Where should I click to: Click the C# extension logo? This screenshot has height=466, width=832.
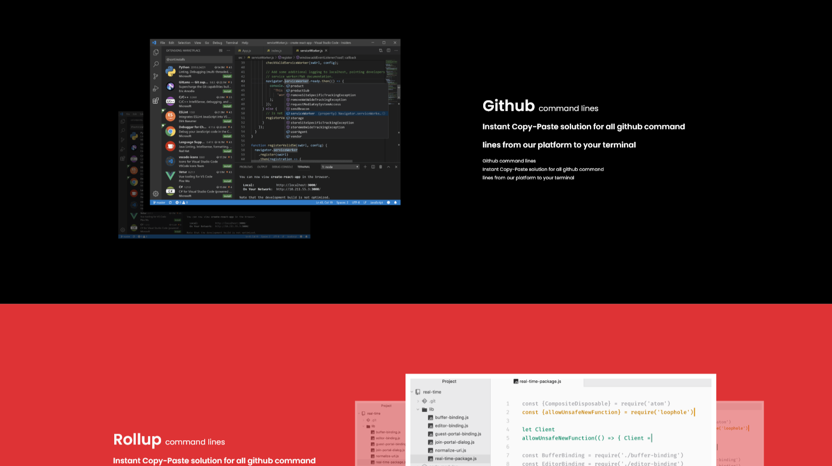170,191
